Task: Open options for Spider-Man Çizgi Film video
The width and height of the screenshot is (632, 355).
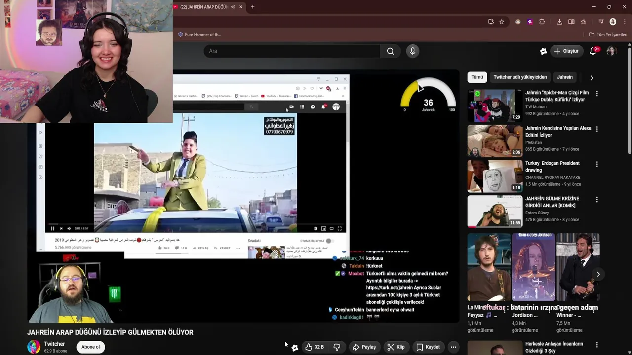Action: [597, 94]
